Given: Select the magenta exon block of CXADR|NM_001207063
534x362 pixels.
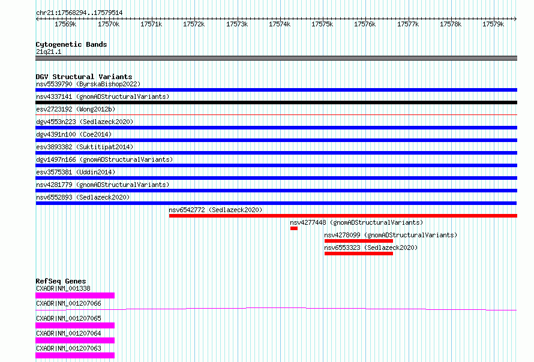Looking at the screenshot, I should (x=75, y=355).
